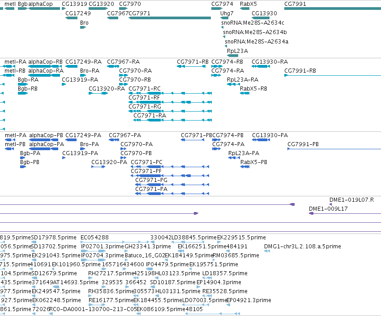Click transcript CG7971-RB
381x316 pixels.
click(193, 62)
